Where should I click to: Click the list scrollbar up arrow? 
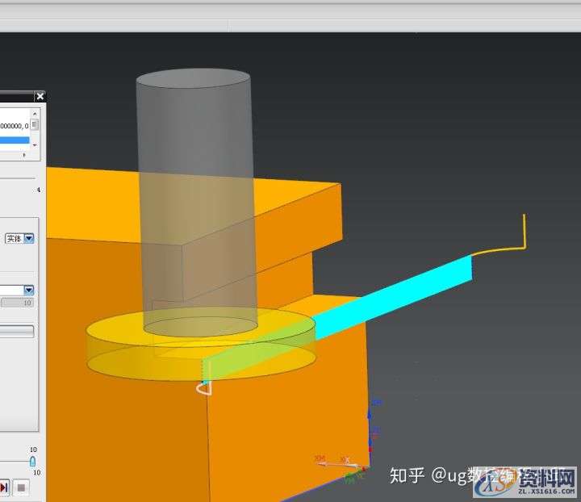(36, 114)
